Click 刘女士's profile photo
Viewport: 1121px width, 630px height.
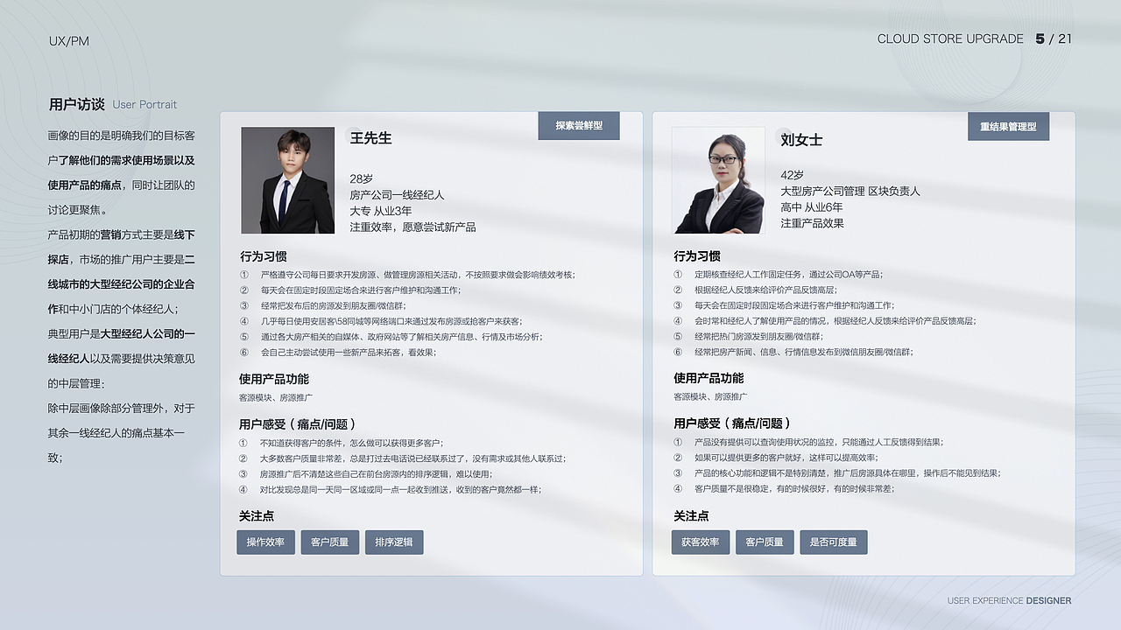tap(718, 180)
